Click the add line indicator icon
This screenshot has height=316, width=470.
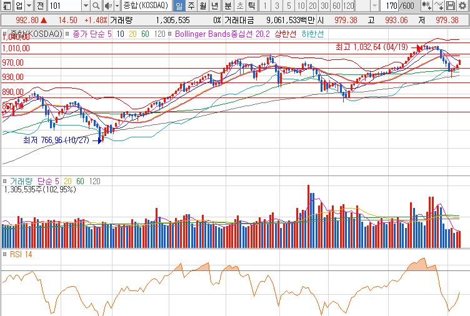pyautogui.click(x=438, y=6)
